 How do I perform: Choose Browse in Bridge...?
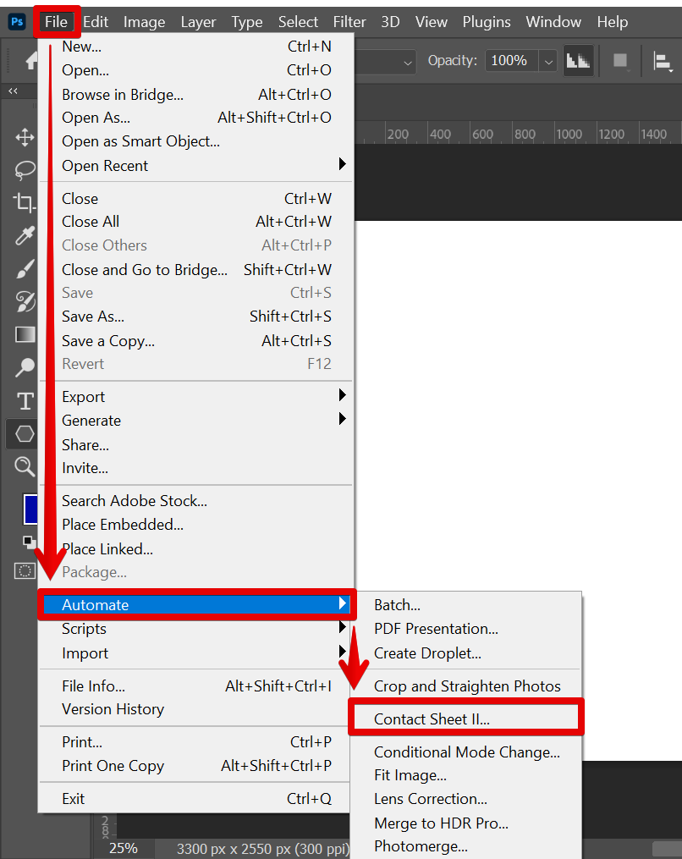click(196, 94)
